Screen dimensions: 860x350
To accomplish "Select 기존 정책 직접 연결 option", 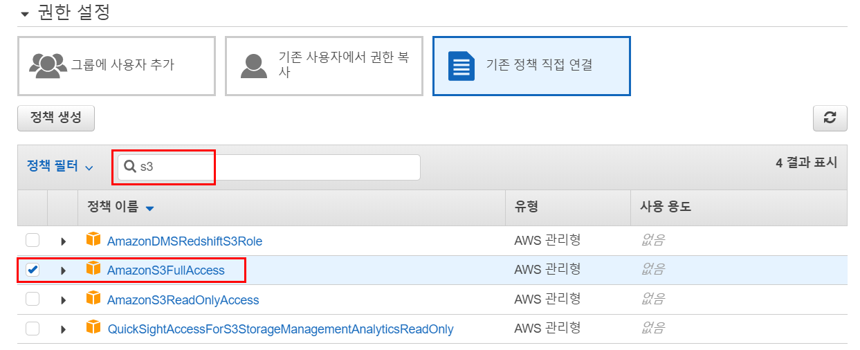I will click(531, 66).
